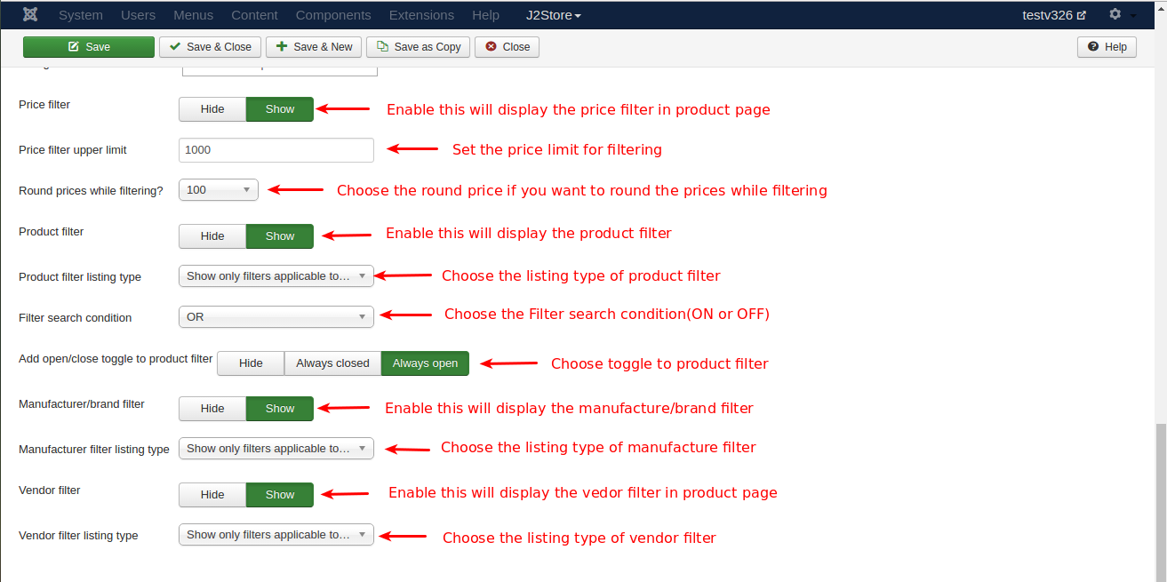Screen dimensions: 1167x582
Task: Open Product filter listing type dropdown
Action: (x=276, y=276)
